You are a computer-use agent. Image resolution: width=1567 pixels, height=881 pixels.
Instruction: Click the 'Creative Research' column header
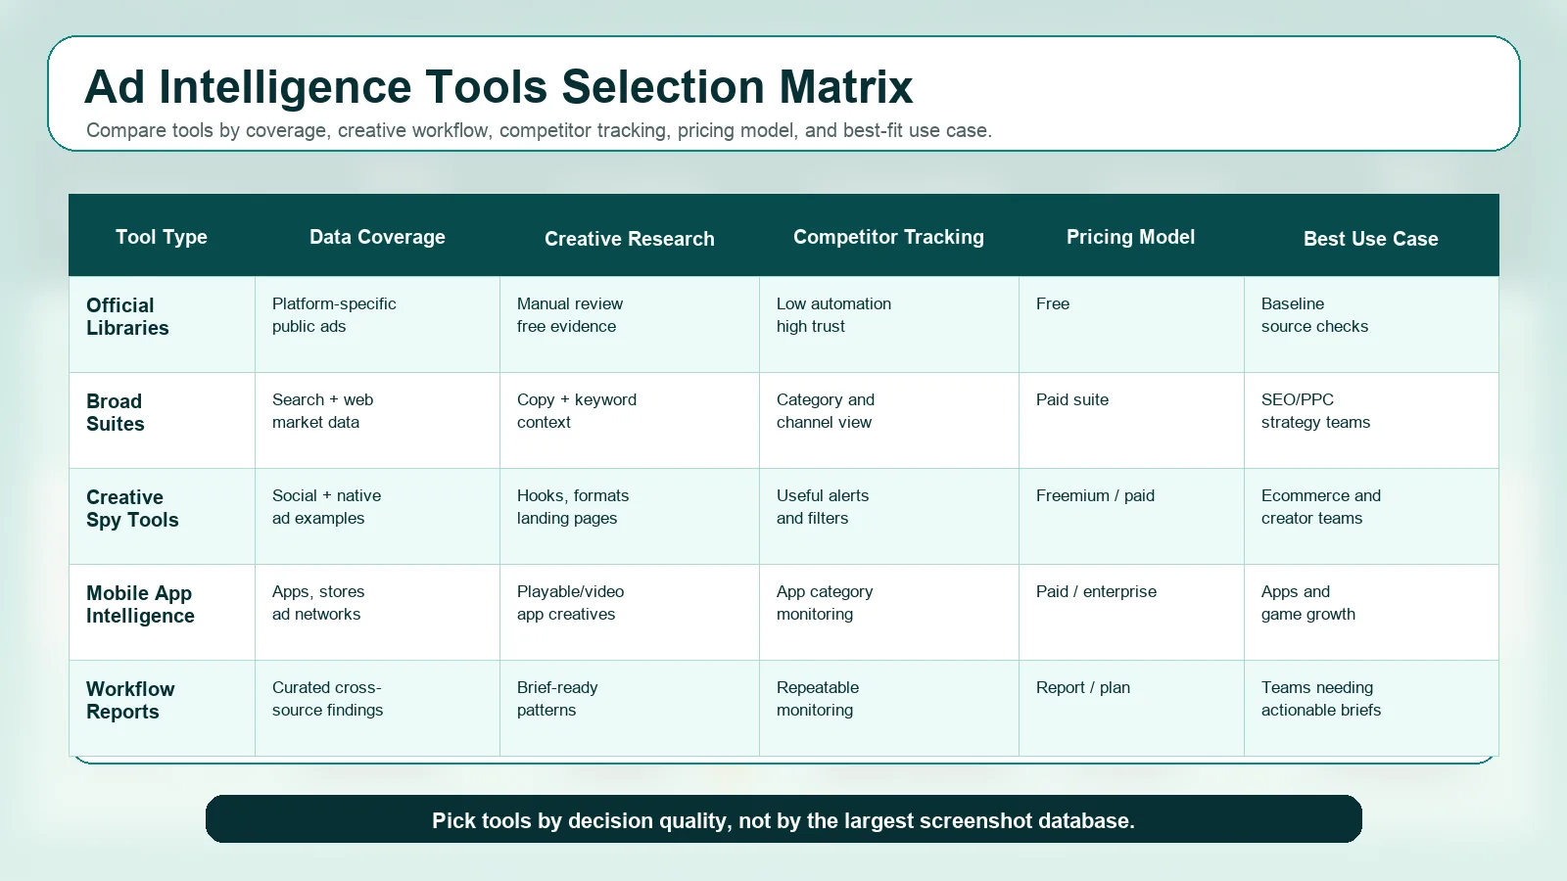629,239
